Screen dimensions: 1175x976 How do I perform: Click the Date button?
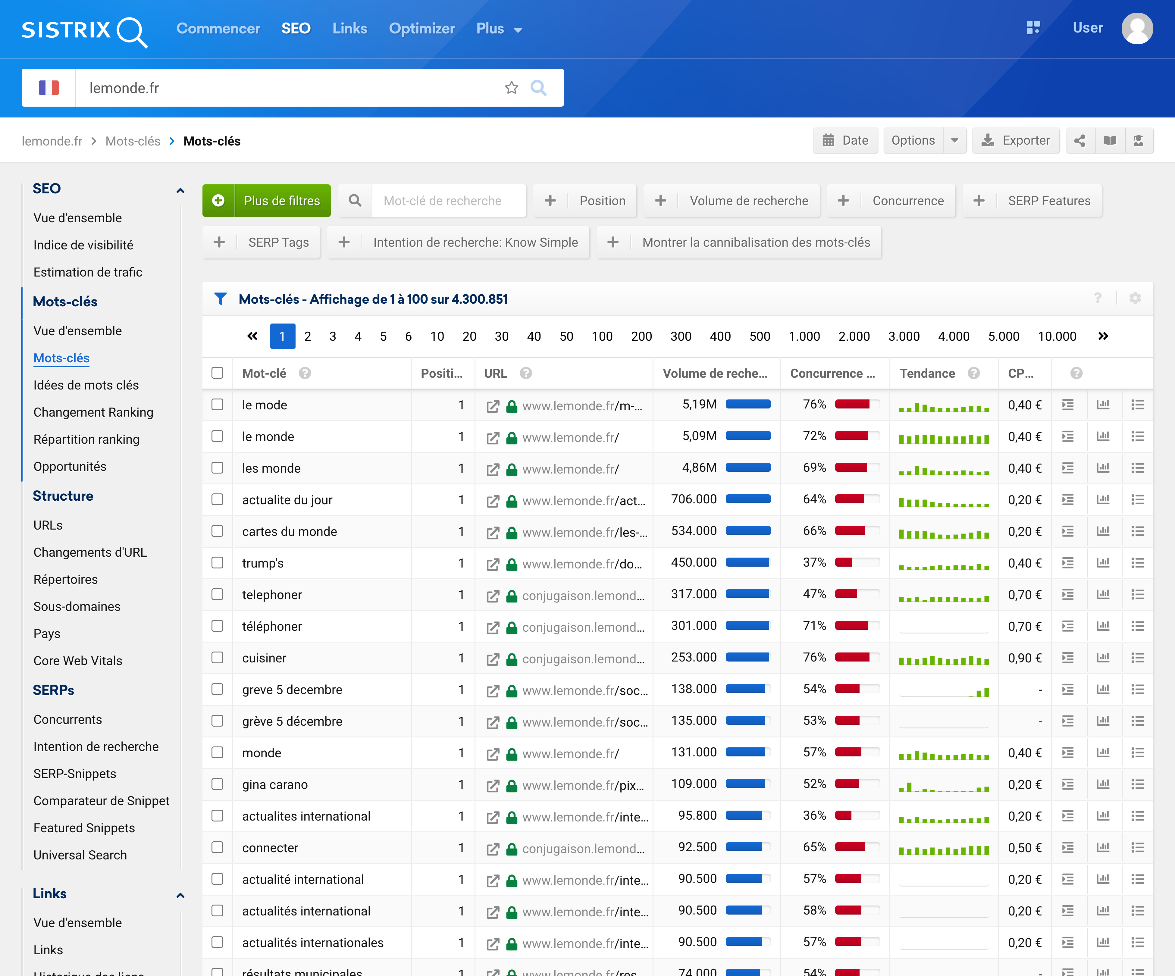tap(845, 140)
